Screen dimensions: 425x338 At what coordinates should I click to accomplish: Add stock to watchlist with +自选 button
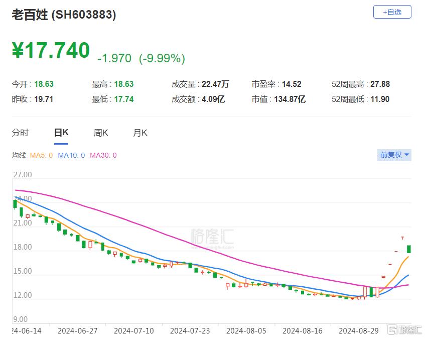(x=392, y=12)
